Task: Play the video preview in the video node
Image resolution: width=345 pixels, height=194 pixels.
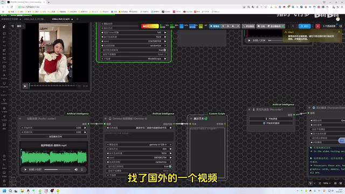Action: 25,86
